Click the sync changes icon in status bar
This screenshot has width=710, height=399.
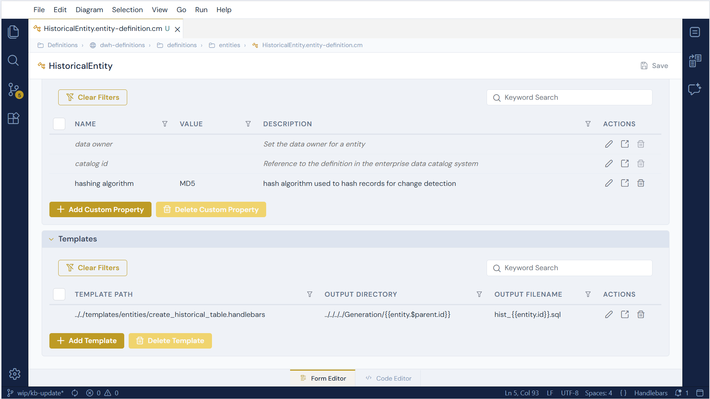click(x=75, y=393)
